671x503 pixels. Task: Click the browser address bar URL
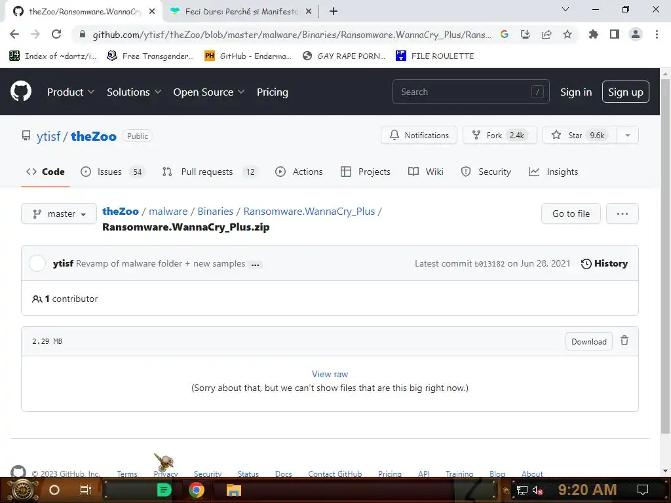[x=292, y=35]
